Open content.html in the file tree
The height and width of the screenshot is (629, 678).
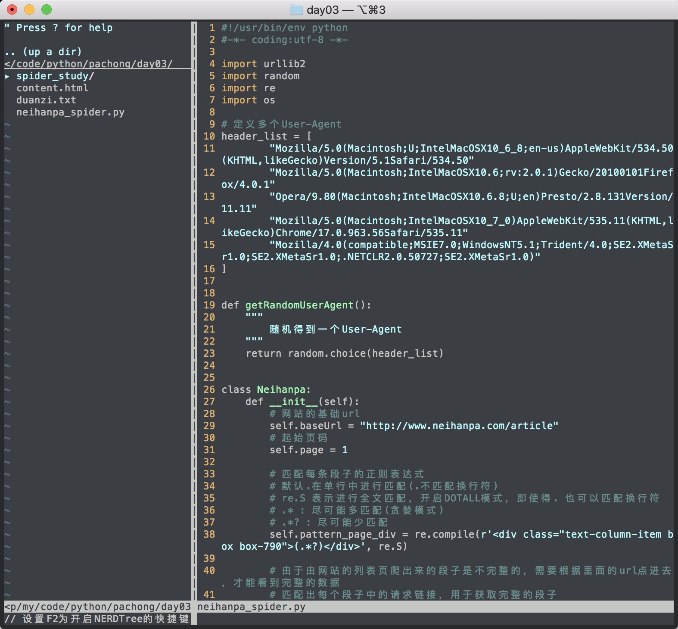pos(53,88)
